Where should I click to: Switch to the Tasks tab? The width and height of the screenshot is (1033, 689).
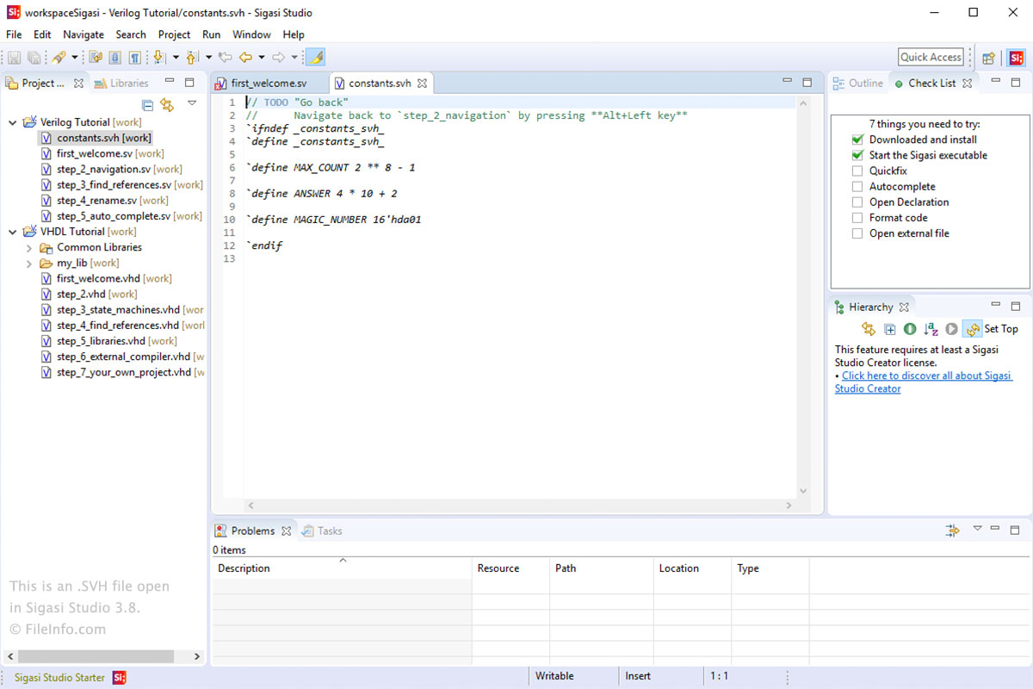(322, 531)
